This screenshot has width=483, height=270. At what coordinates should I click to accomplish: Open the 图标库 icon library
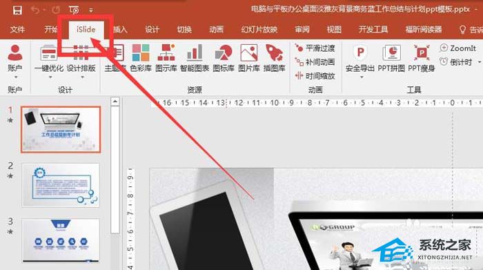[224, 57]
